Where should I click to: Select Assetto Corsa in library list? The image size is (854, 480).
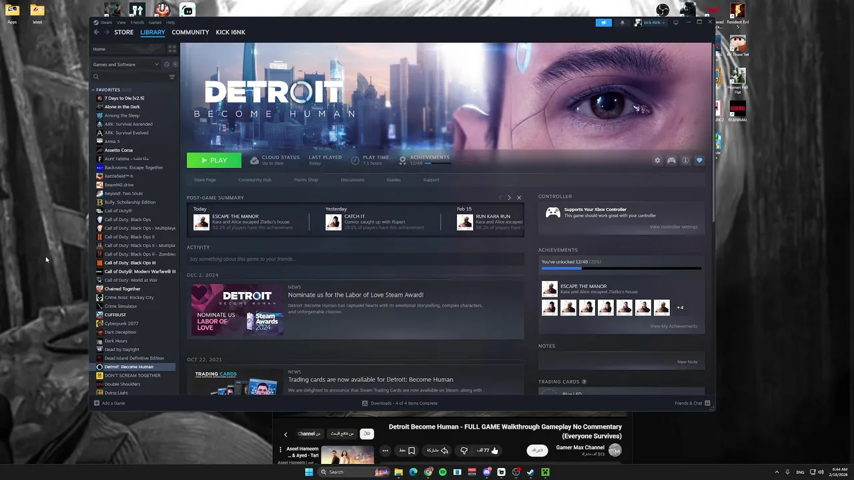coord(118,150)
